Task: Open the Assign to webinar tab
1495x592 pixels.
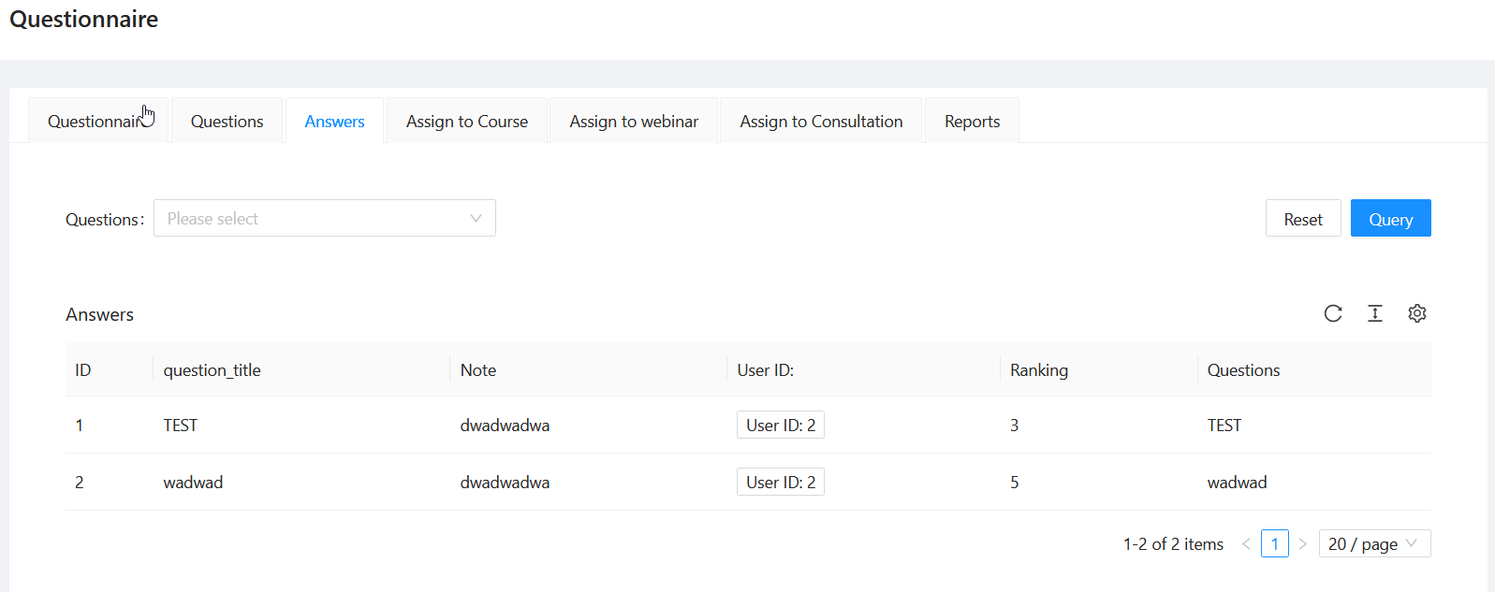Action: click(x=634, y=121)
